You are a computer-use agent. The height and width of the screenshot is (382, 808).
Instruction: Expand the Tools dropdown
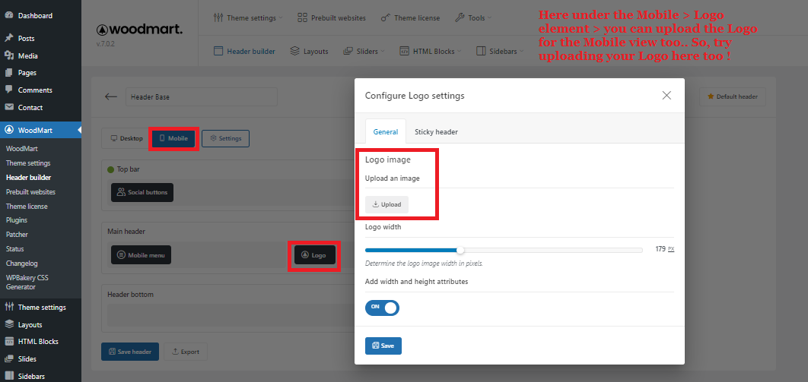(473, 17)
